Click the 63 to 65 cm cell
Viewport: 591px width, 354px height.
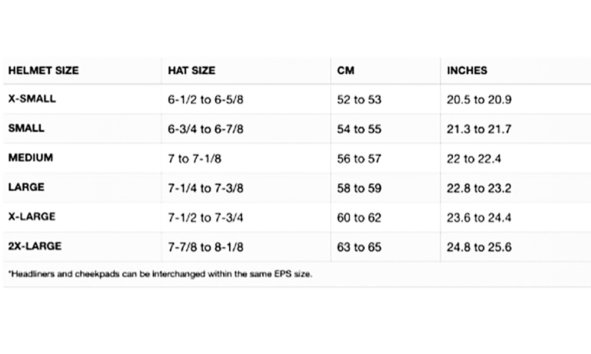359,247
